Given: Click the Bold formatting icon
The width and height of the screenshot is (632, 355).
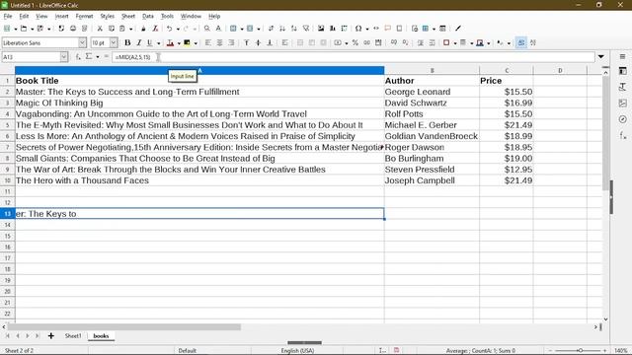Looking at the screenshot, I should (x=127, y=42).
